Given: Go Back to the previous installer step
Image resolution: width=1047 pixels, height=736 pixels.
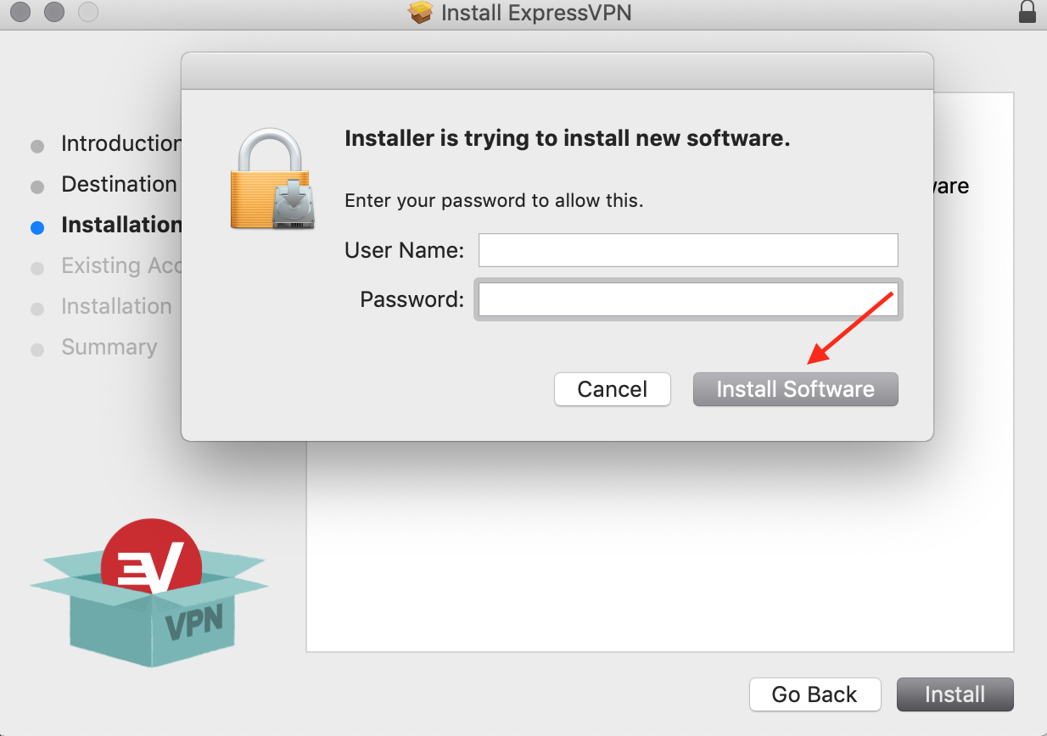Looking at the screenshot, I should coord(815,694).
